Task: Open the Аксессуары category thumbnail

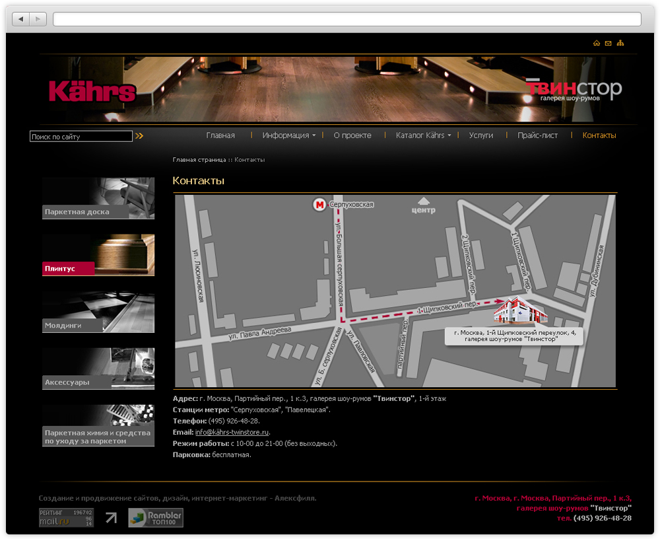Action: (98, 369)
